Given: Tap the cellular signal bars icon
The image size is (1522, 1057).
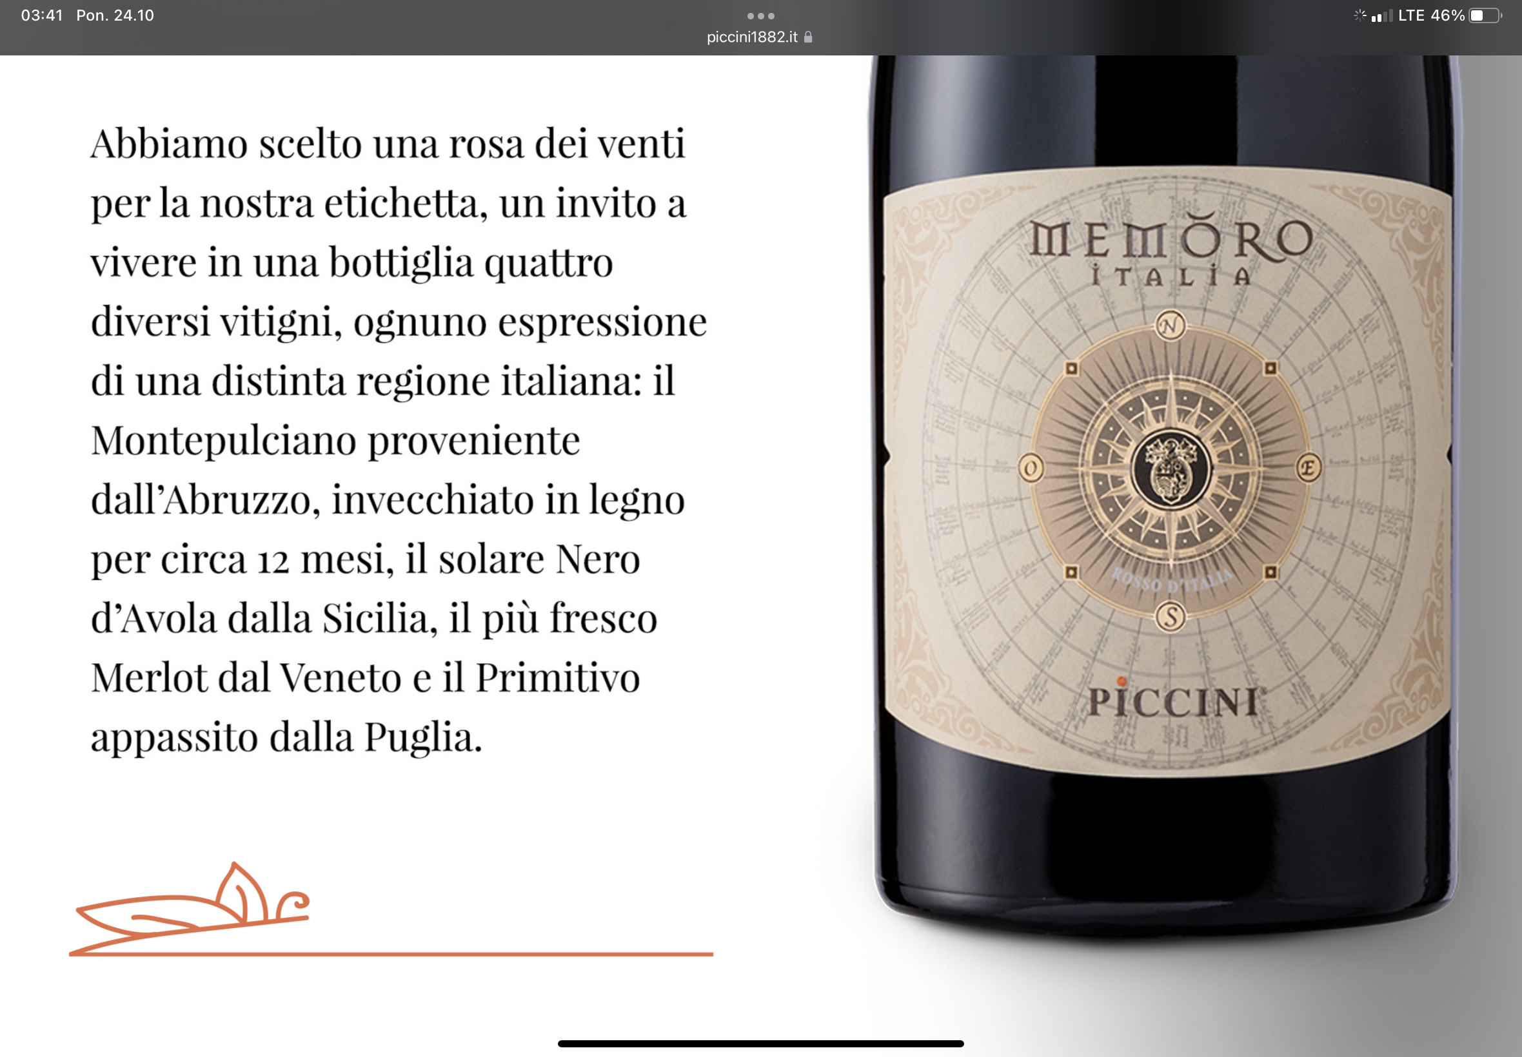Looking at the screenshot, I should tap(1381, 16).
